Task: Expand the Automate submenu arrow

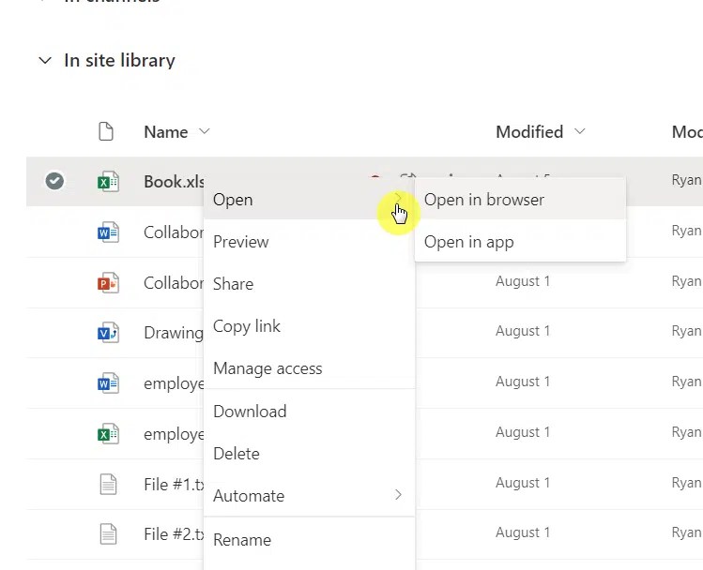Action: pyautogui.click(x=398, y=494)
